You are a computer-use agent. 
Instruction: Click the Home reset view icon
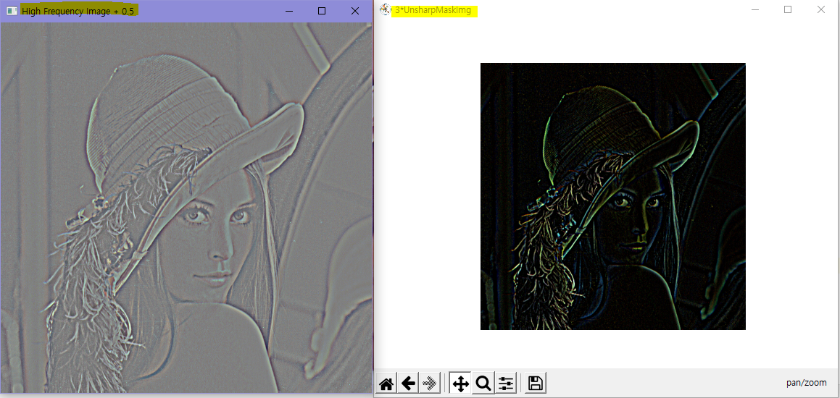(x=386, y=383)
